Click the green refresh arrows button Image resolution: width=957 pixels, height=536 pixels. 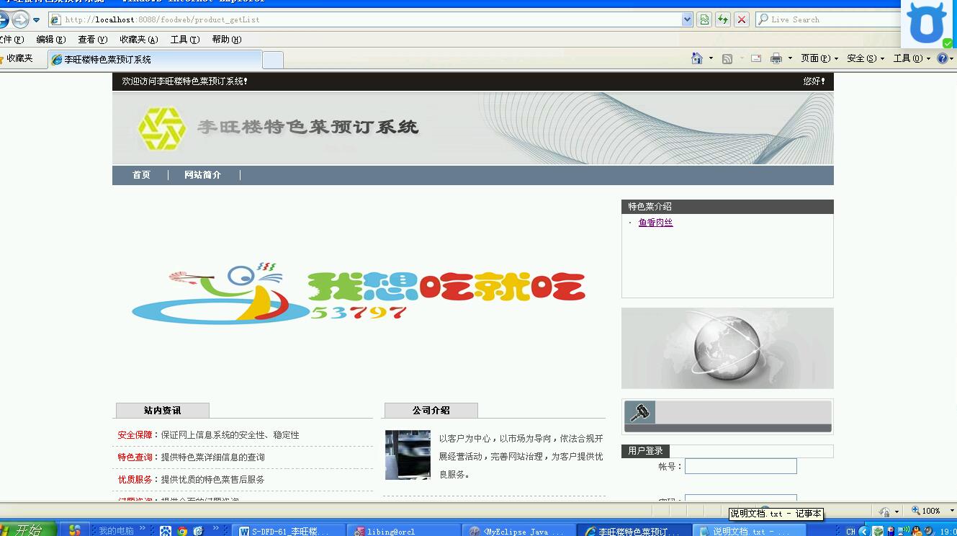pos(723,19)
